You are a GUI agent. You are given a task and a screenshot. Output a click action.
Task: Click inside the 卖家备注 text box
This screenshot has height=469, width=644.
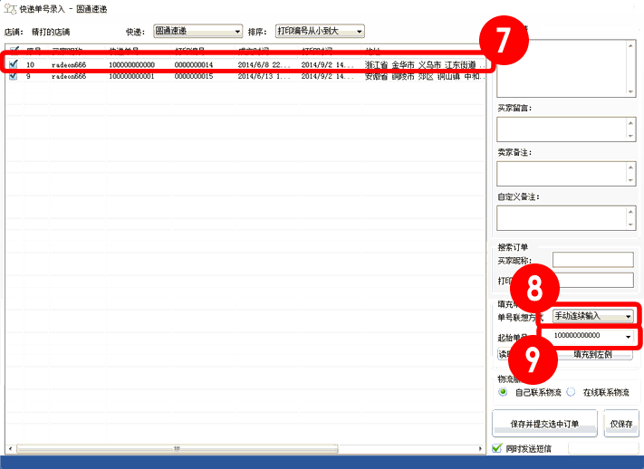point(559,173)
